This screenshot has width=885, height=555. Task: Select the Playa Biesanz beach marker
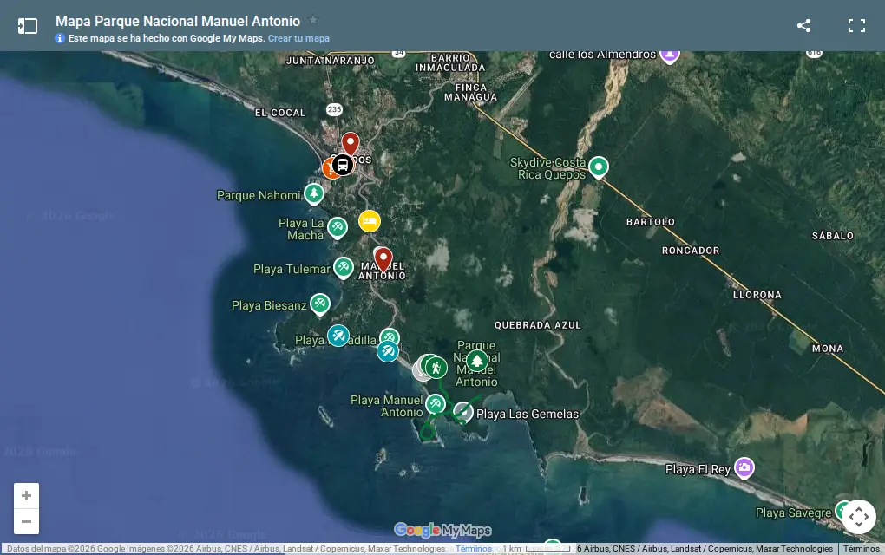click(320, 304)
